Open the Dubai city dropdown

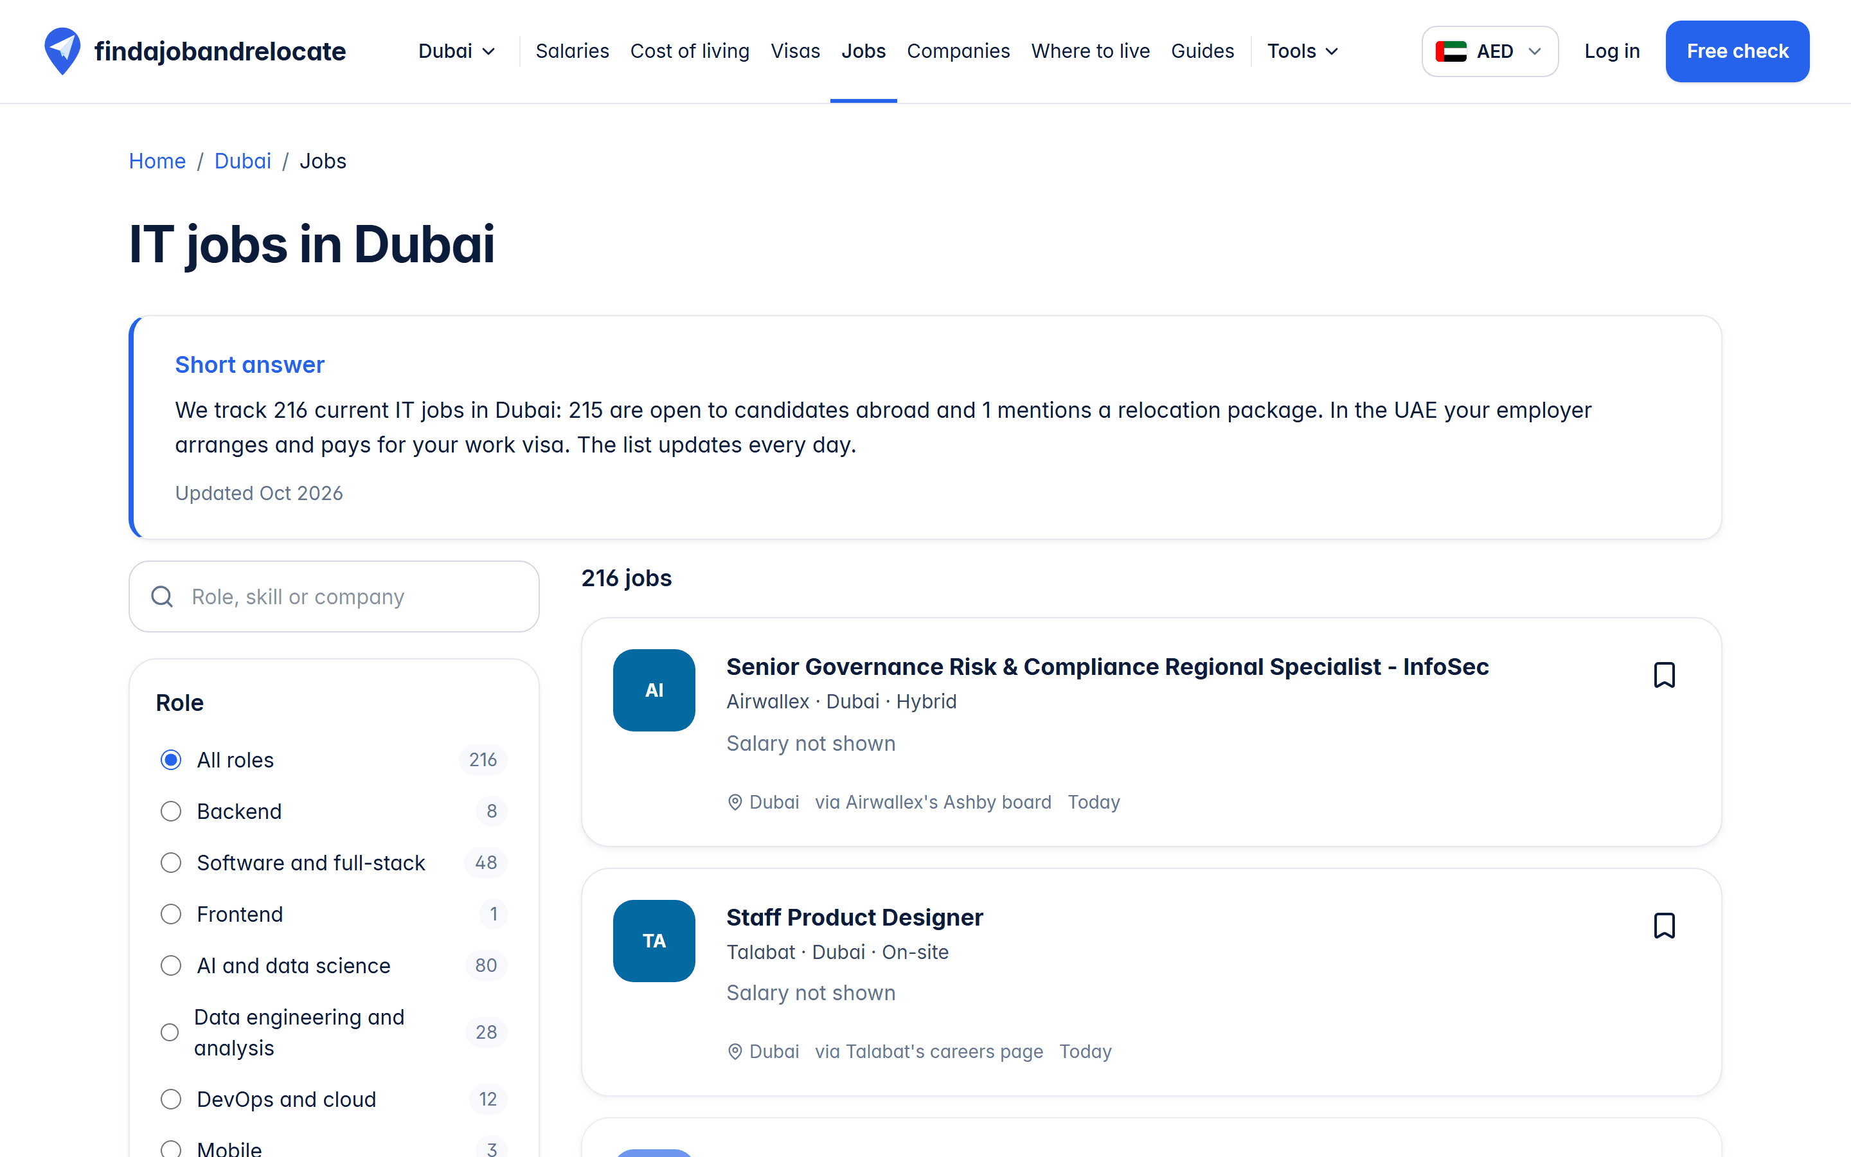tap(456, 51)
